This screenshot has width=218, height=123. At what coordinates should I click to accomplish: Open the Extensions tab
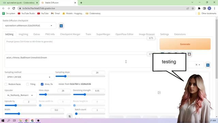click(180, 34)
